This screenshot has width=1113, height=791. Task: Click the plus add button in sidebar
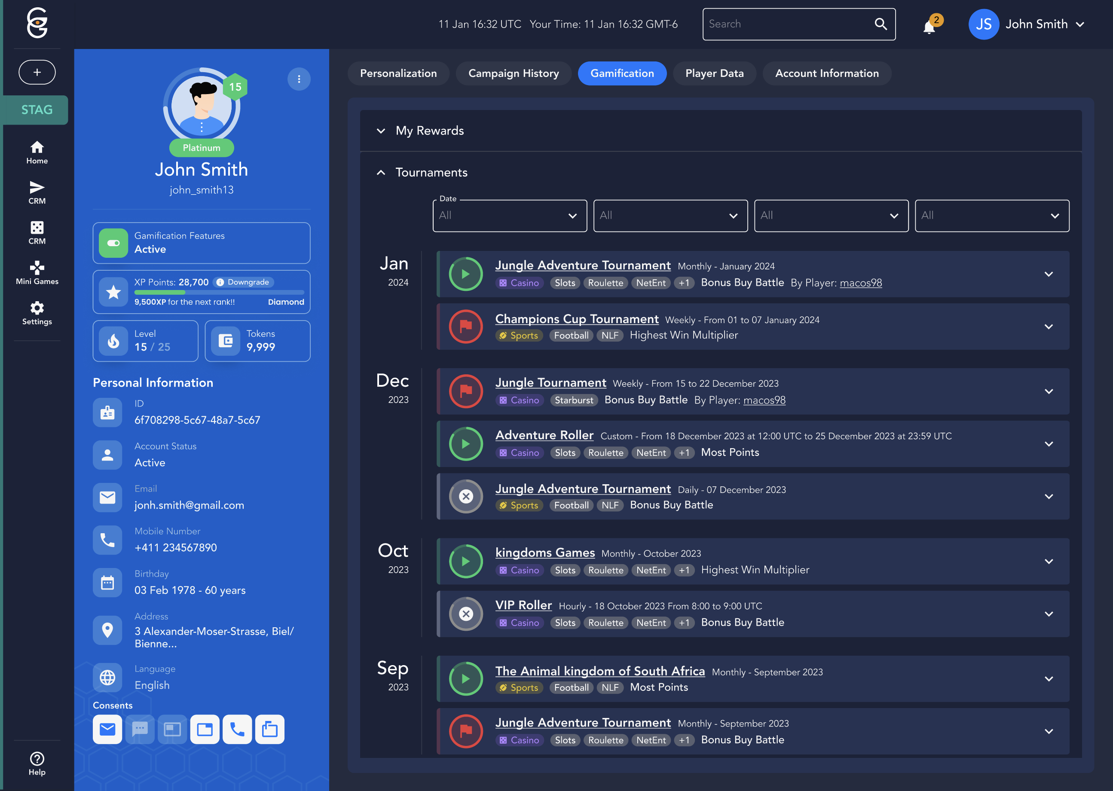click(x=37, y=72)
